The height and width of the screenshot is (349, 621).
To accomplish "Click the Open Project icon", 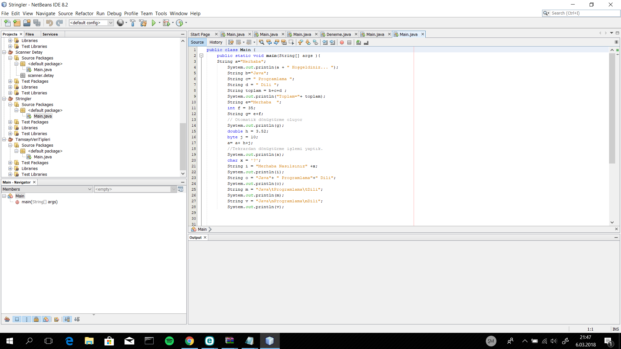I will 27,23.
